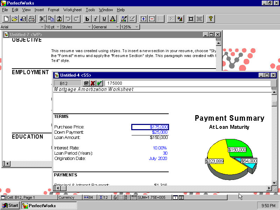Select the $175,000 Purchase Price cell

[x=150, y=127]
